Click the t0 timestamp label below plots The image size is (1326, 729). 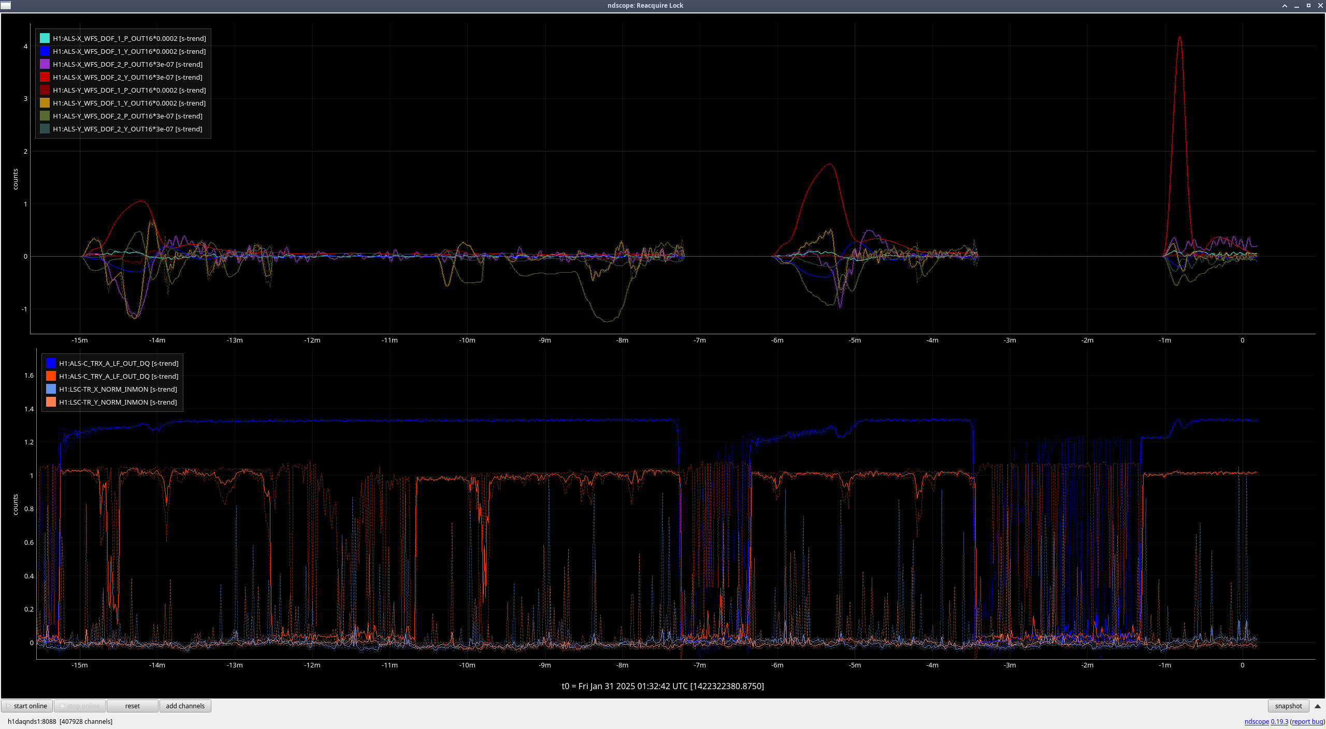pyautogui.click(x=662, y=686)
